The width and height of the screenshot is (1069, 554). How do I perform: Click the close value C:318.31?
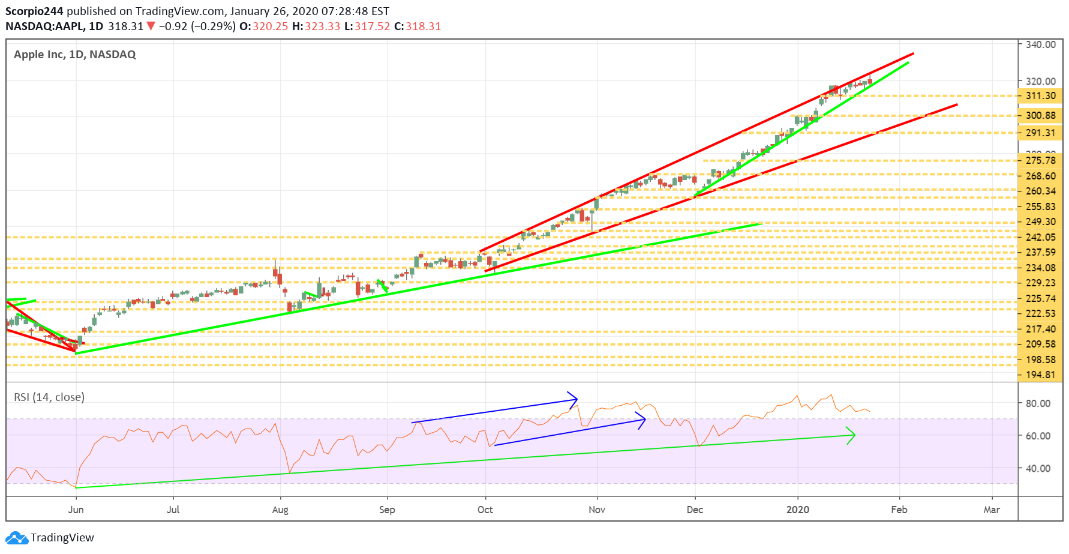pos(418,27)
